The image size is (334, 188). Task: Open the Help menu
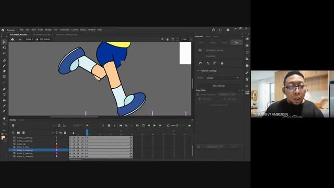pos(100,30)
